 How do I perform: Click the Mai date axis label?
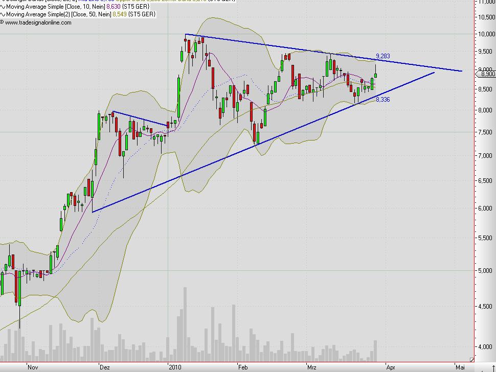pos(460,367)
